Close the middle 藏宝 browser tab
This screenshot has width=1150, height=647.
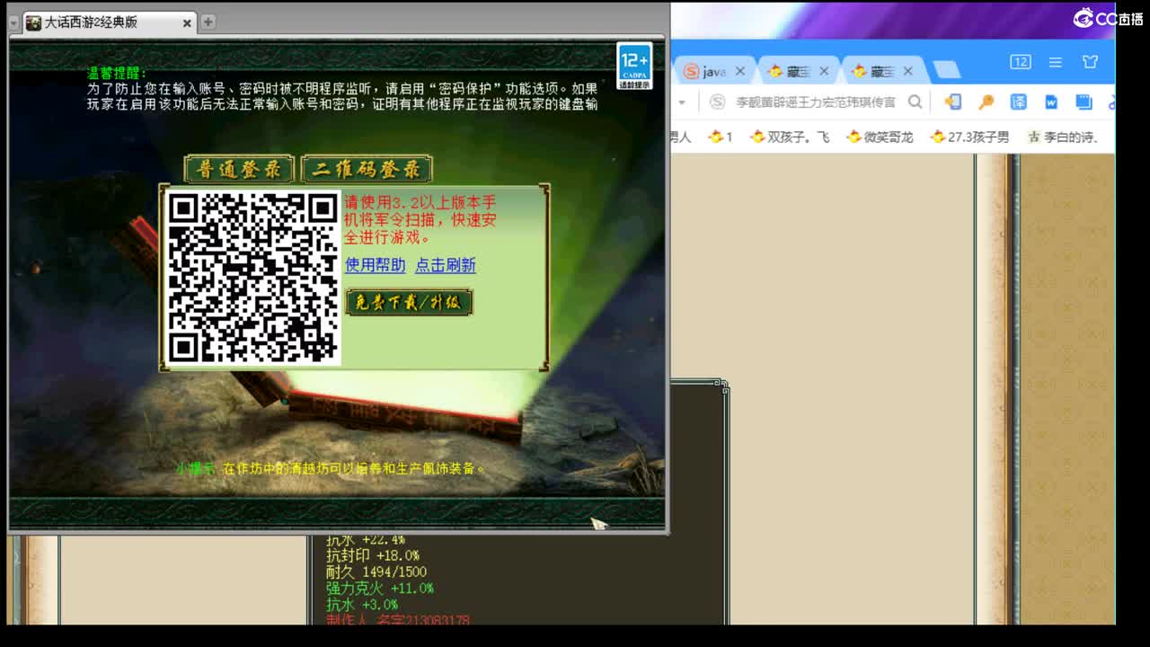tap(824, 71)
